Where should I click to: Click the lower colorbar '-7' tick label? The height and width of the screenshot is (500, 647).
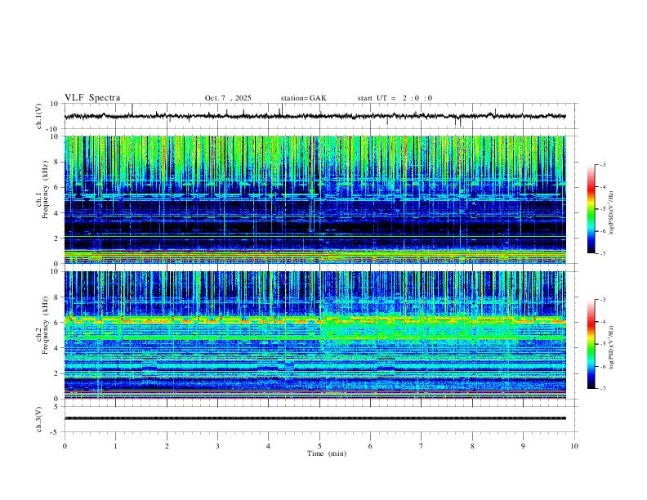603,389
